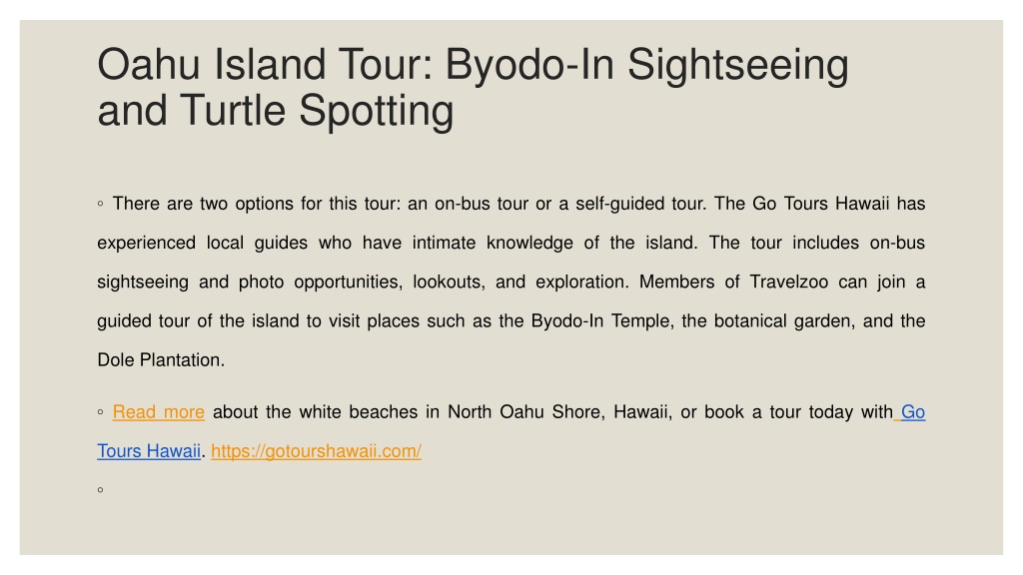Image resolution: width=1023 pixels, height=575 pixels.
Task: Click the first bullet marker before 'There'
Action: [x=101, y=204]
